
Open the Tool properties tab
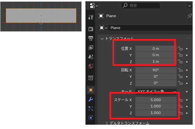[x=91, y=17]
